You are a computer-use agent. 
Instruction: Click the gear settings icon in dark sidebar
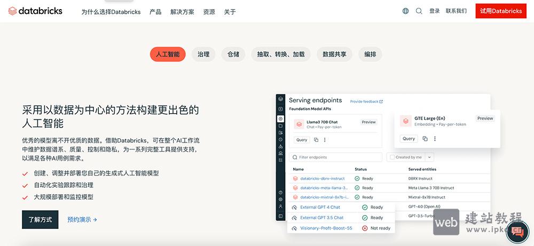click(x=280, y=200)
